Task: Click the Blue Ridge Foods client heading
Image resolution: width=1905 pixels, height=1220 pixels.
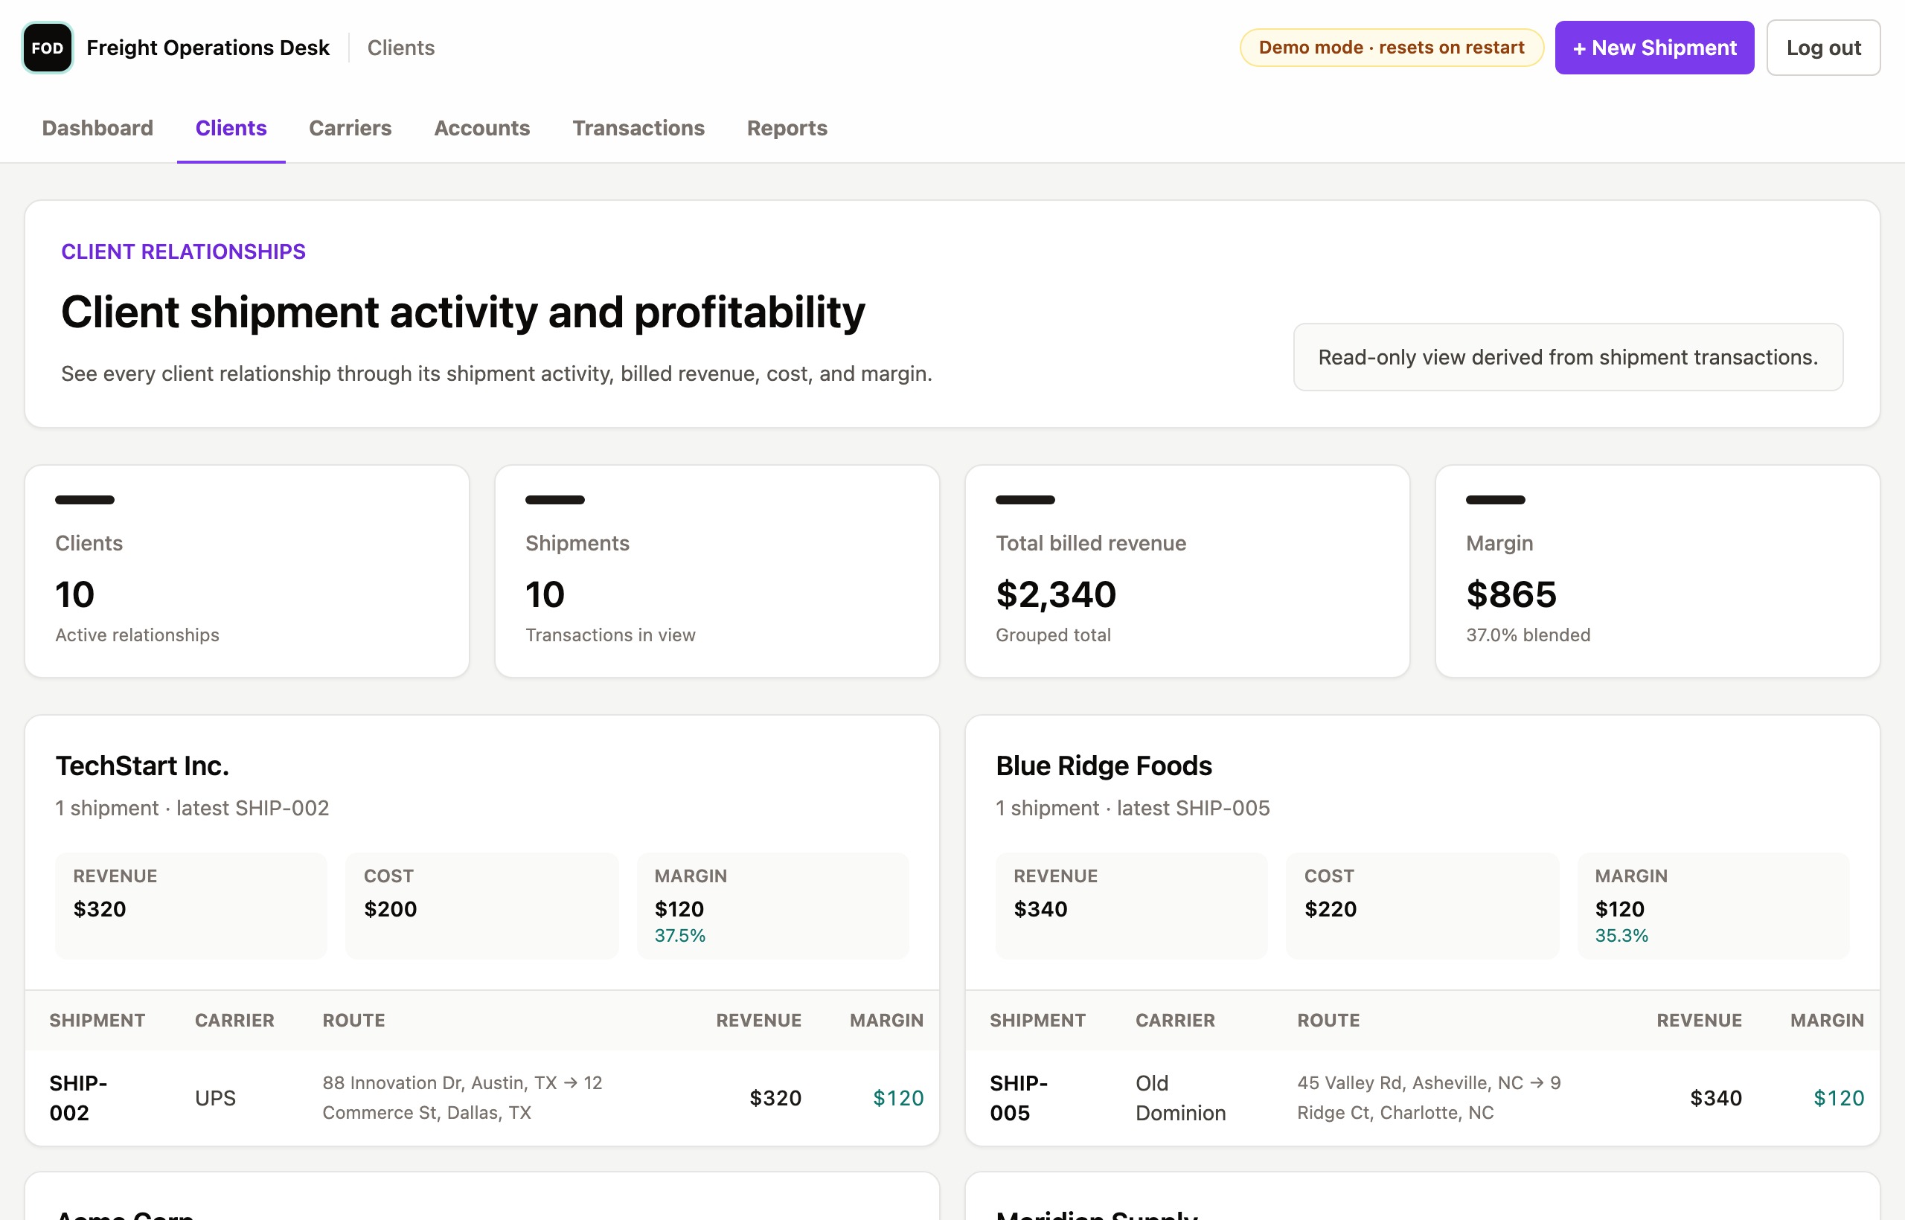Action: coord(1103,765)
